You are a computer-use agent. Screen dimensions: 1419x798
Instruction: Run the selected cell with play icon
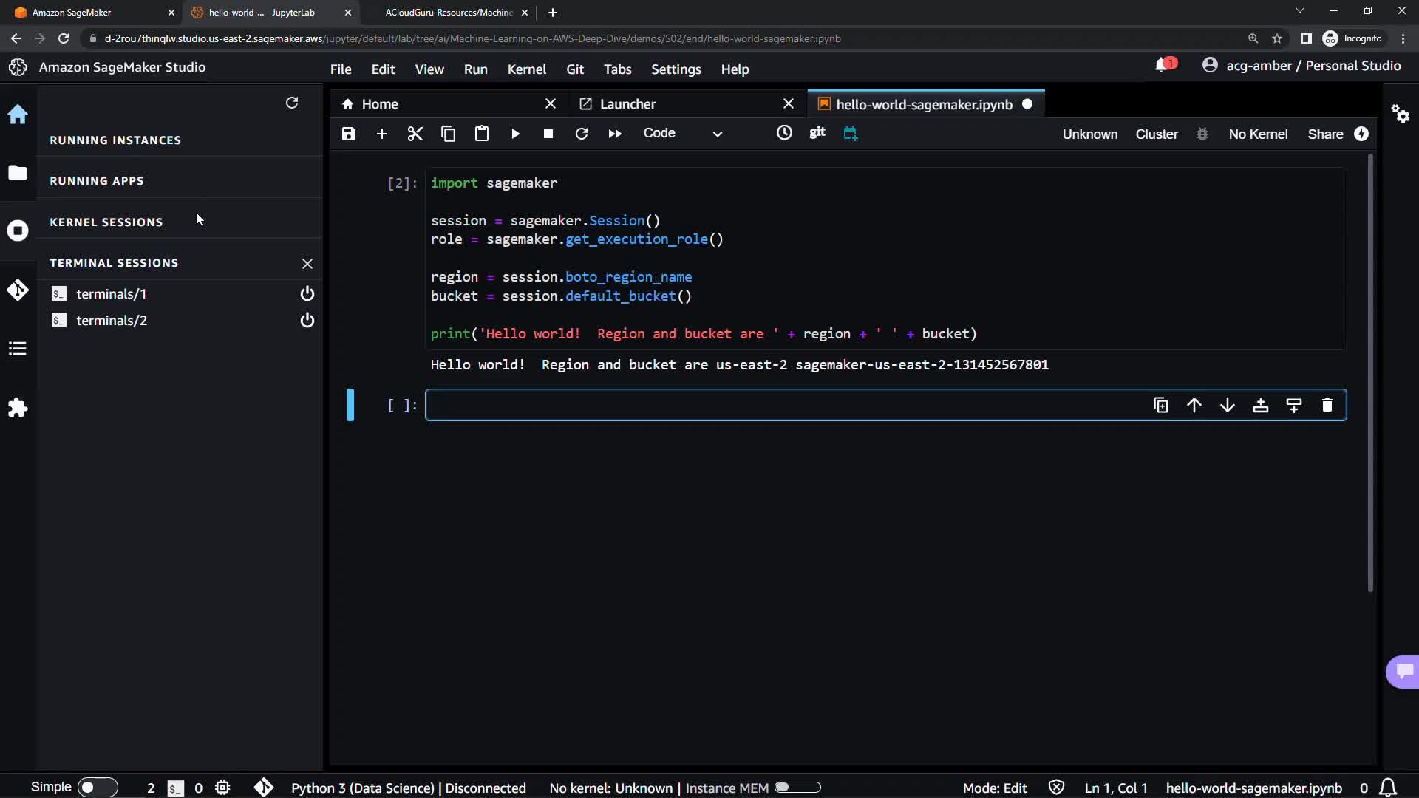coord(515,134)
